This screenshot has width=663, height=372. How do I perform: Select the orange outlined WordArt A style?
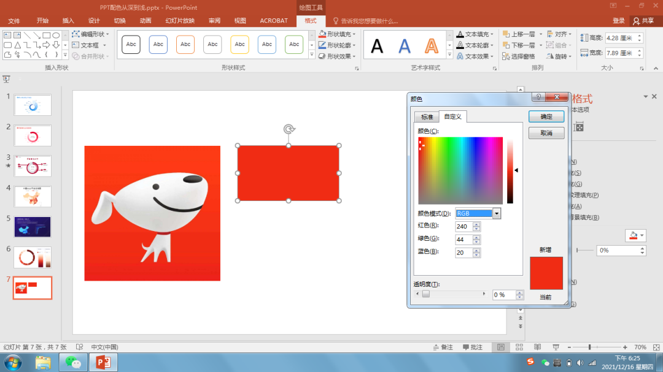[x=432, y=46]
